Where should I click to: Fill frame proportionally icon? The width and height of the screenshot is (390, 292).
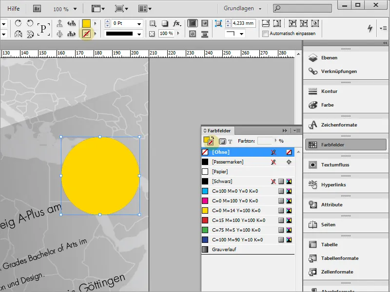coord(266,23)
